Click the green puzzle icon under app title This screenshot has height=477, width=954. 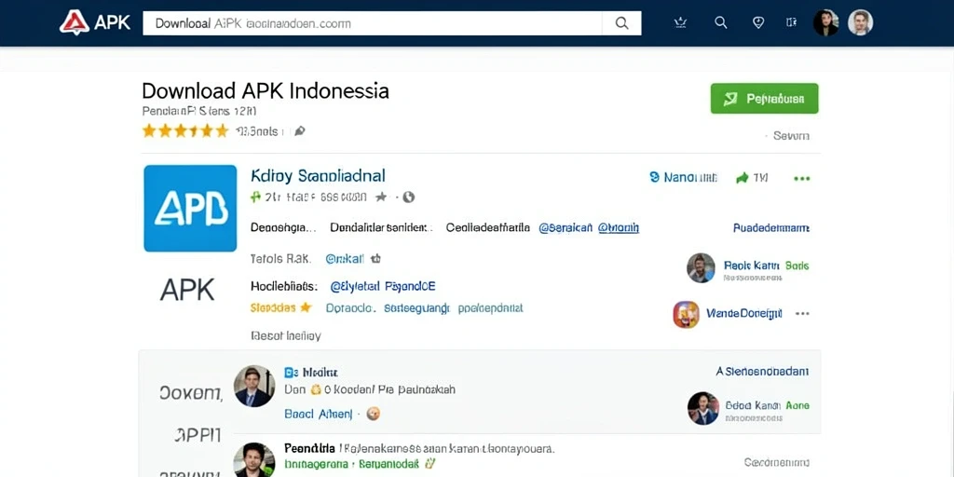pyautogui.click(x=255, y=197)
